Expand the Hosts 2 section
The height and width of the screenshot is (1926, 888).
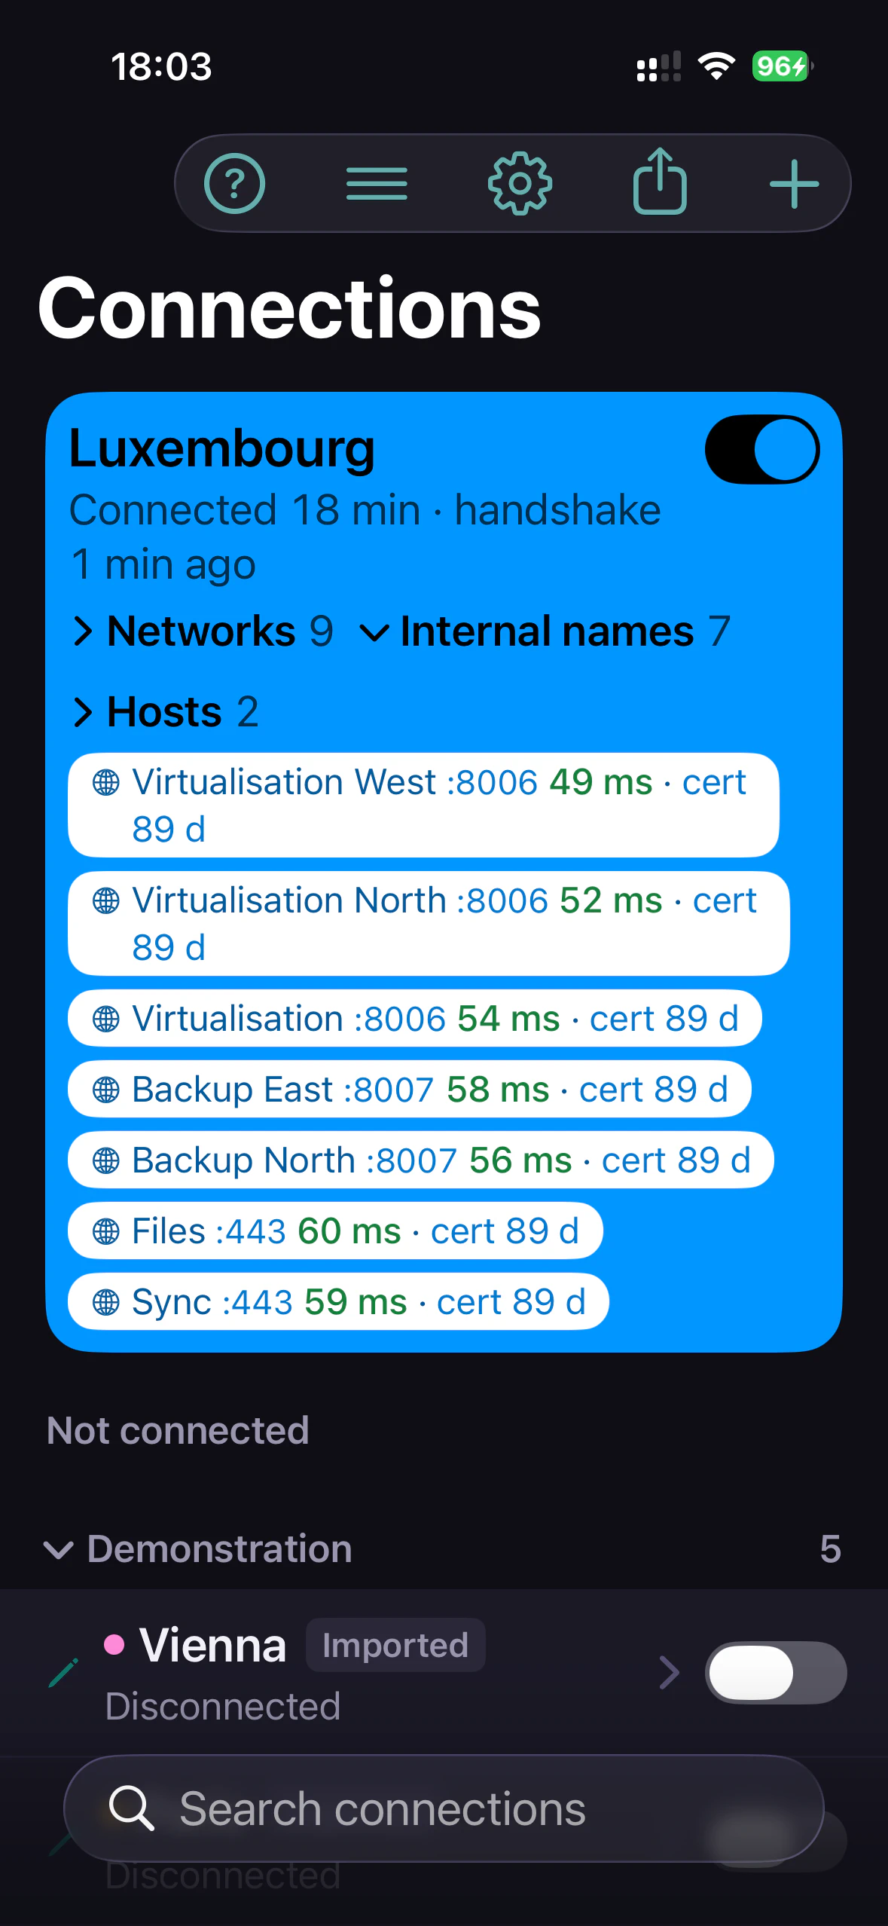tap(166, 711)
